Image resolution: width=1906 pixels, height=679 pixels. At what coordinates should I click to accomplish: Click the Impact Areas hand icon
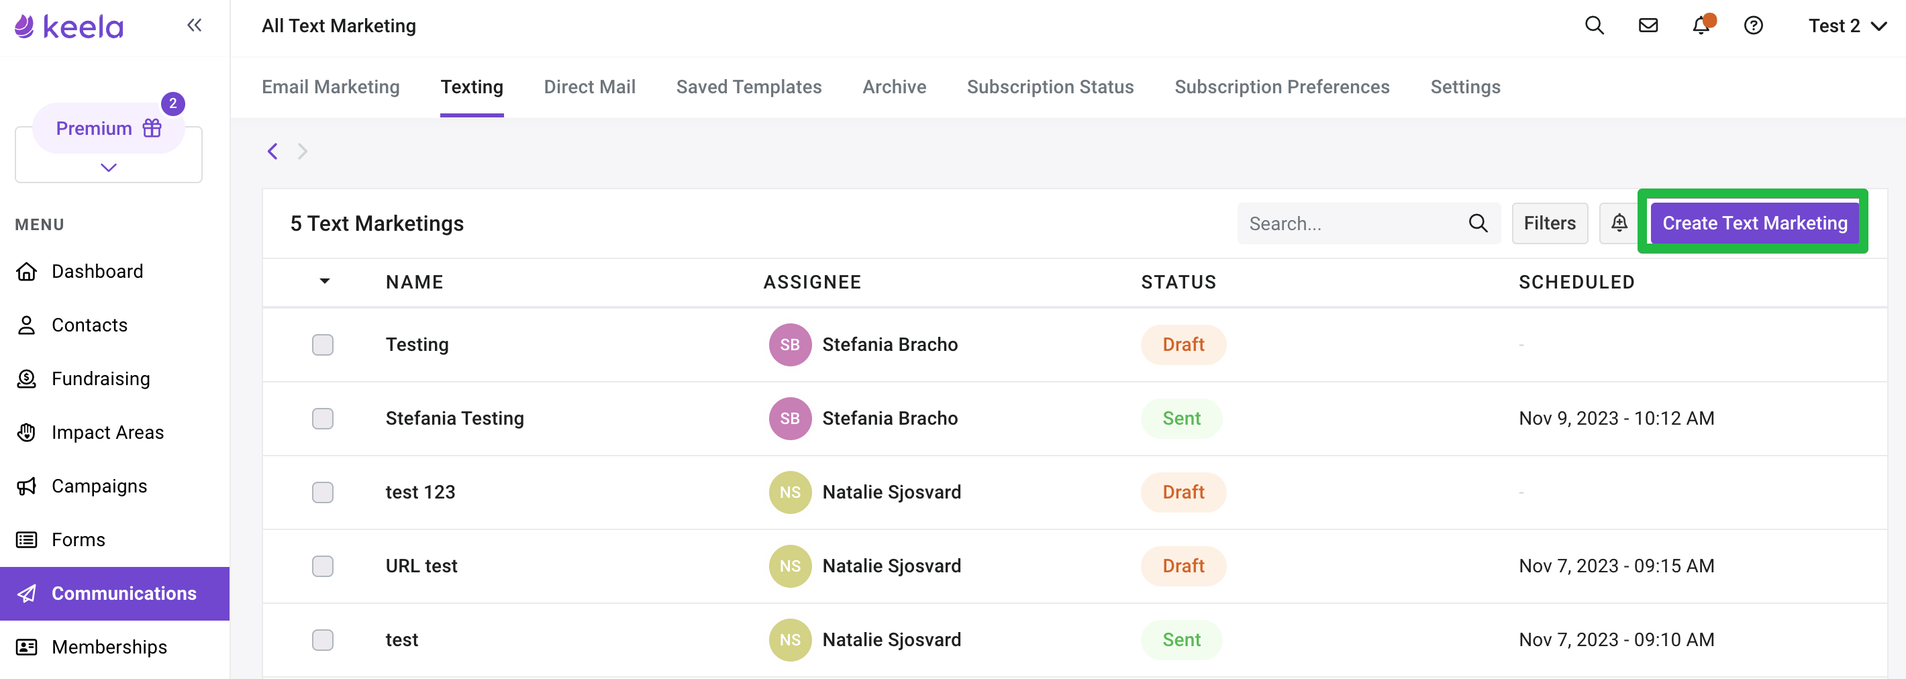click(x=27, y=433)
